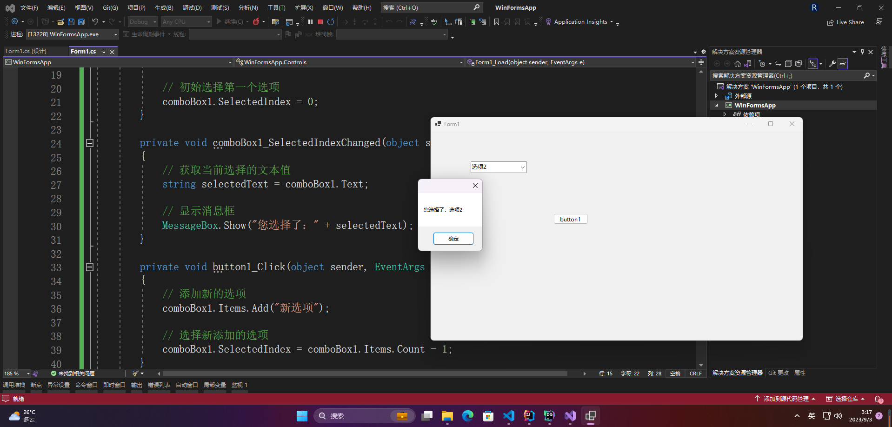Toggle the nested view icon in Solution Explorer

813,64
